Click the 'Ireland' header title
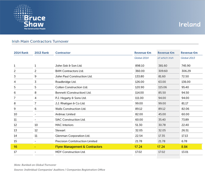 190,24
